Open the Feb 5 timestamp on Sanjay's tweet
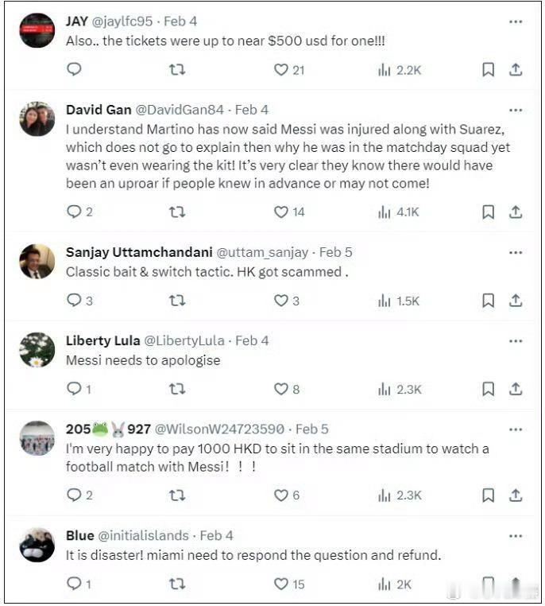Screen dimensions: 545x606 pyautogui.click(x=335, y=252)
